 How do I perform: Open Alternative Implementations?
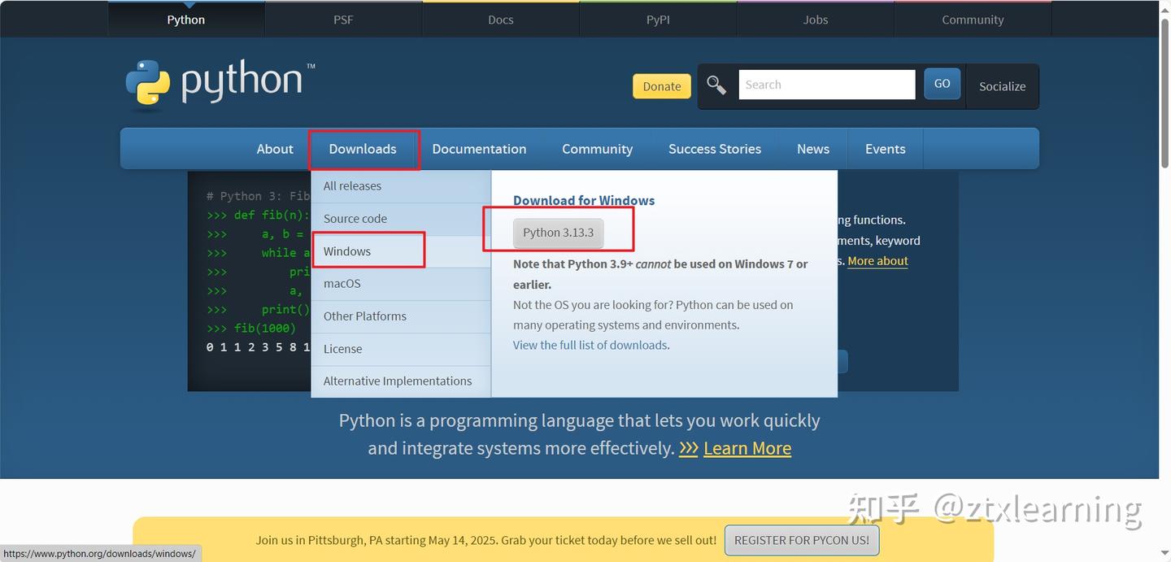click(397, 380)
